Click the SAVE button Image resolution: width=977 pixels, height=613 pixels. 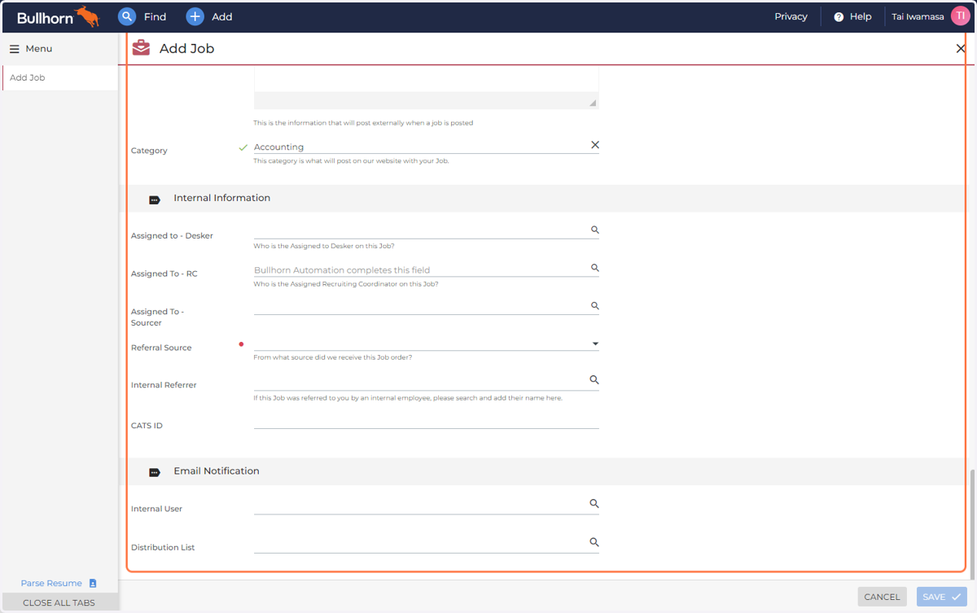[942, 597]
